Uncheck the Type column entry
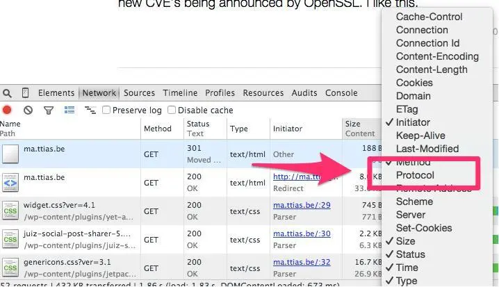This screenshot has height=287, width=499. (x=407, y=281)
